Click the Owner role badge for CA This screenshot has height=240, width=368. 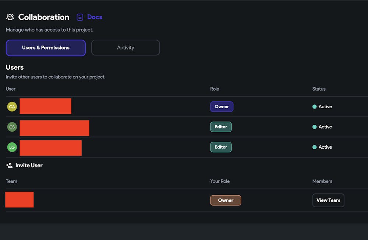click(x=222, y=106)
